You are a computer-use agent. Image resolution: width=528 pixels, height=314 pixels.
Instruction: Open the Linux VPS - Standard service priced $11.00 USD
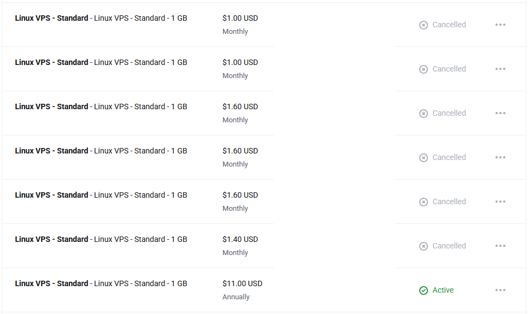(101, 283)
